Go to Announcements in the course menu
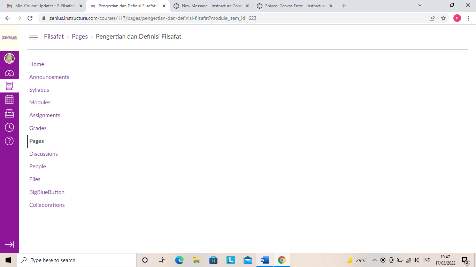Image resolution: width=476 pixels, height=267 pixels. point(49,77)
